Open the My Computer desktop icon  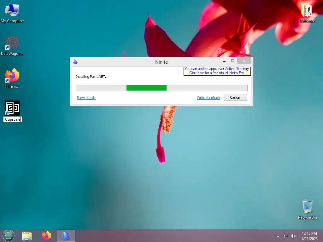(x=12, y=13)
